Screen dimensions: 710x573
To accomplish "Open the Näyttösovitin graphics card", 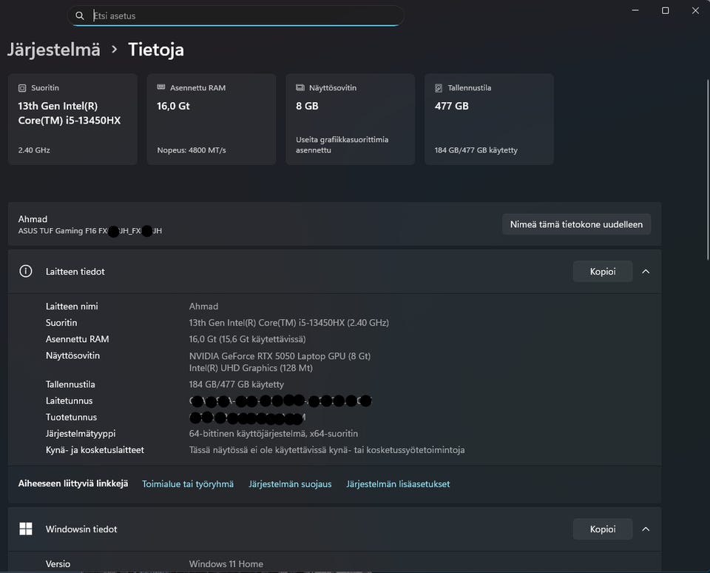I will [350, 119].
